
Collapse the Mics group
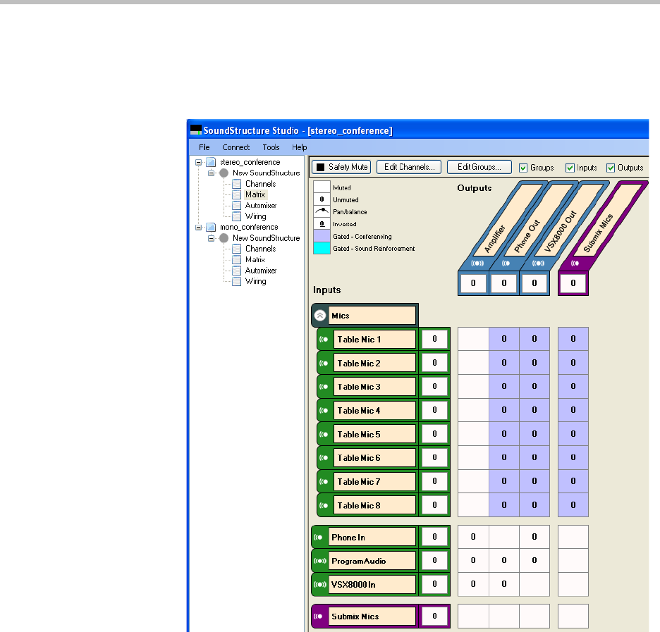pos(321,316)
